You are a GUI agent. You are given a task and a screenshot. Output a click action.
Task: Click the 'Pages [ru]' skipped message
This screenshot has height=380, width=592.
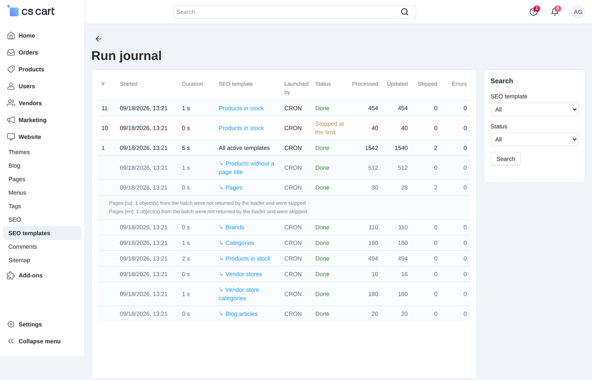[207, 203]
